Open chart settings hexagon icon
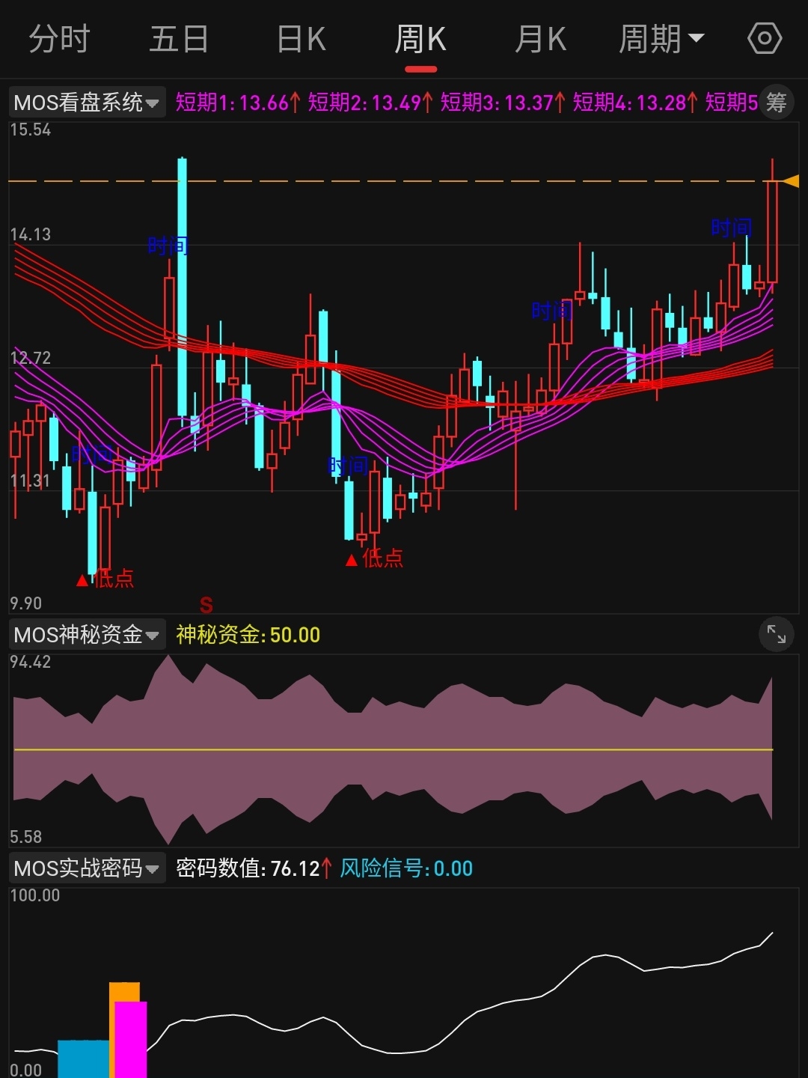 click(765, 38)
